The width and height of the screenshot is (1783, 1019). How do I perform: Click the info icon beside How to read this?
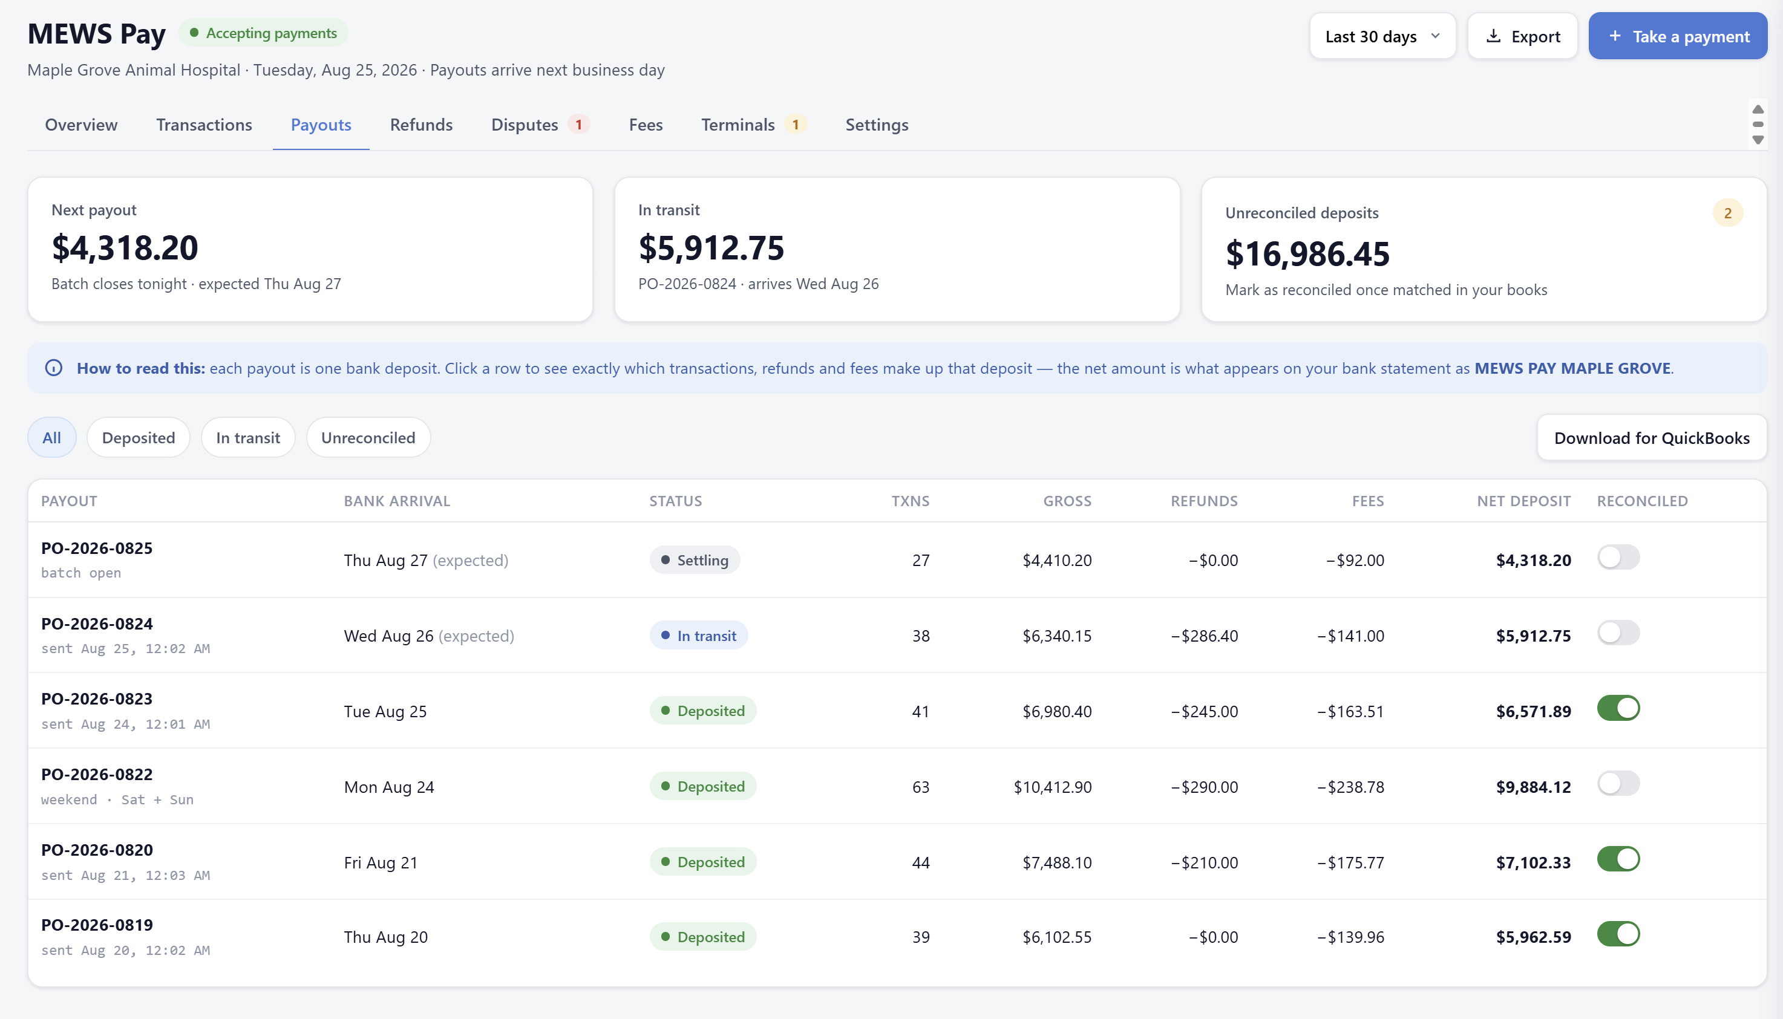pos(54,368)
